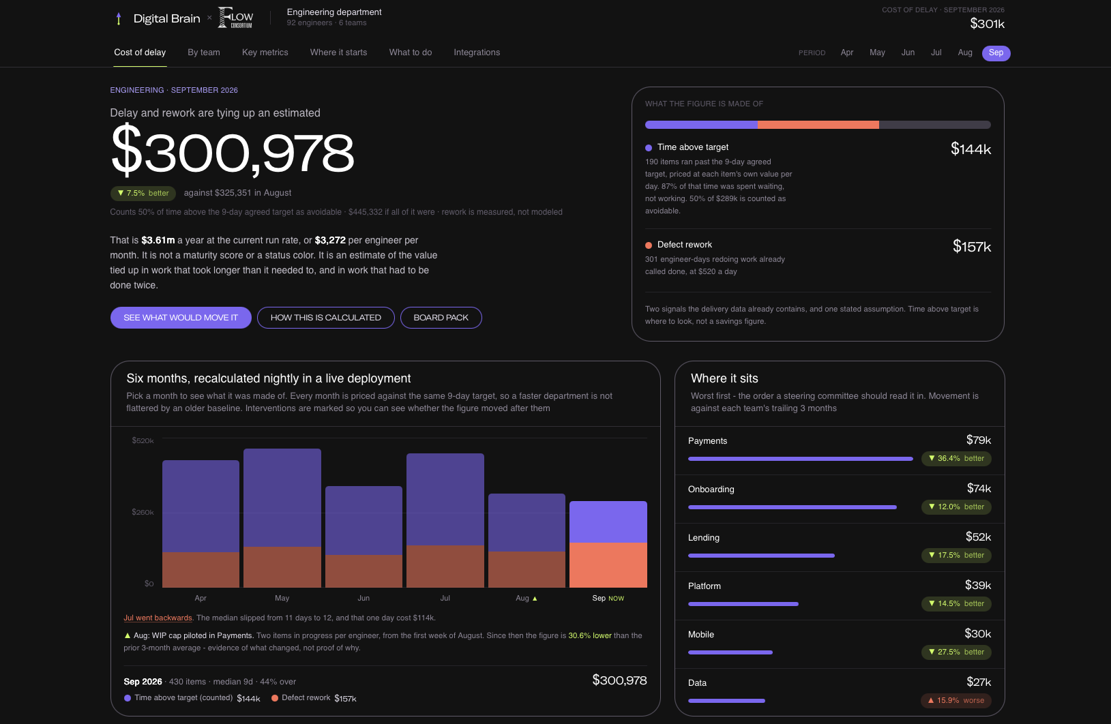1111x724 pixels.
Task: Click the $157k Defect rework value
Action: (x=972, y=247)
